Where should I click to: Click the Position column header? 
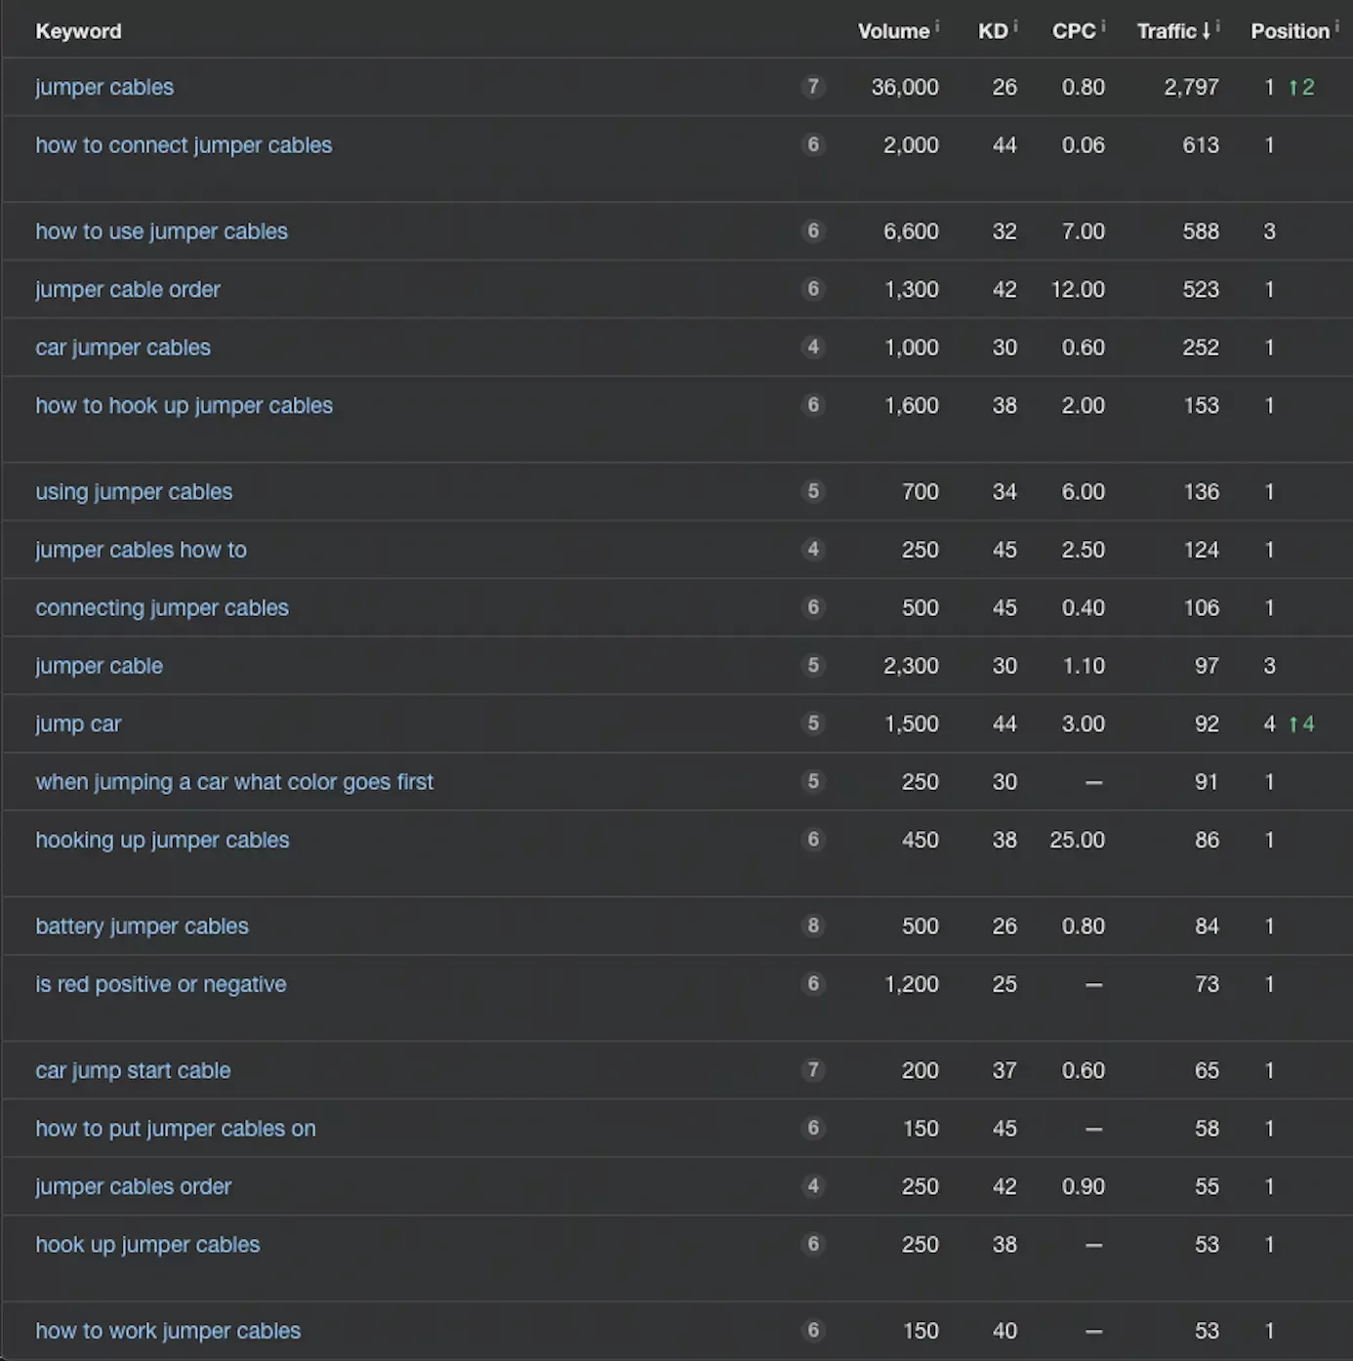click(x=1290, y=31)
